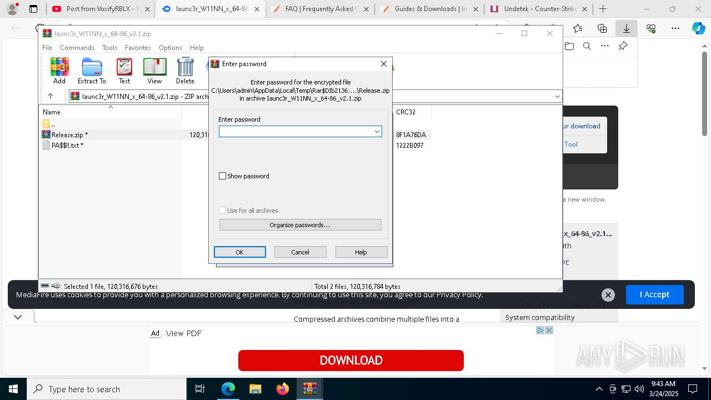Open Edge downloads icon
Screen dimensions: 711x400
pos(627,28)
